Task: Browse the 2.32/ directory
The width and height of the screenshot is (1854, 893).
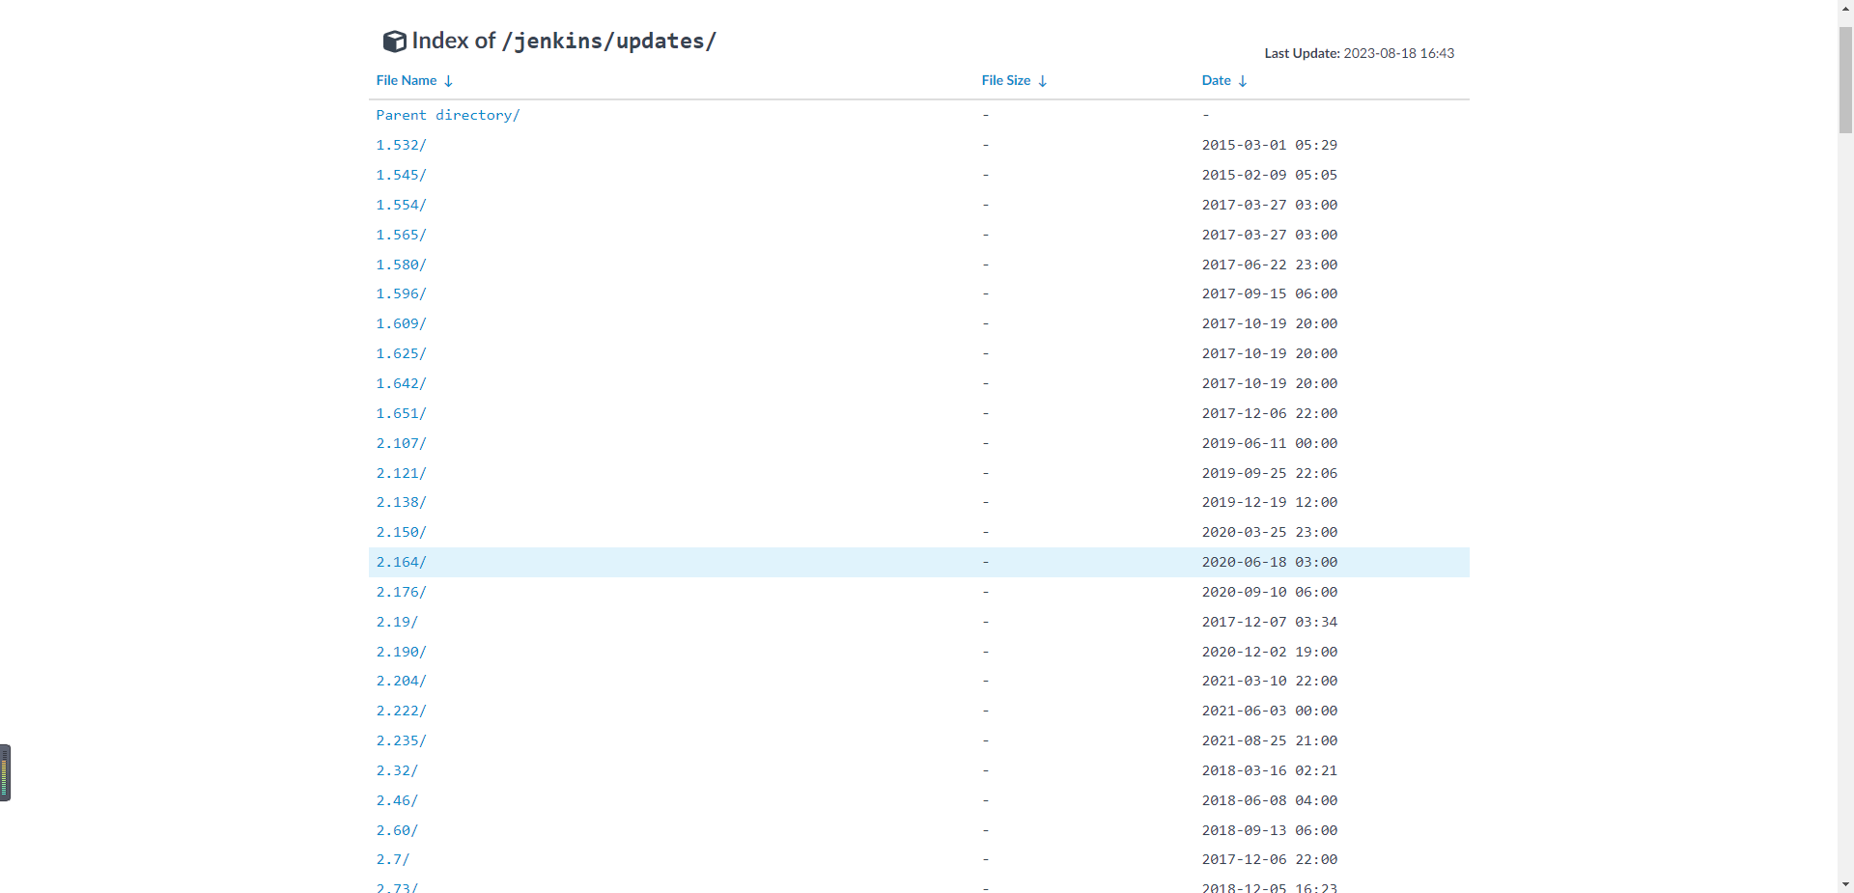Action: [398, 770]
